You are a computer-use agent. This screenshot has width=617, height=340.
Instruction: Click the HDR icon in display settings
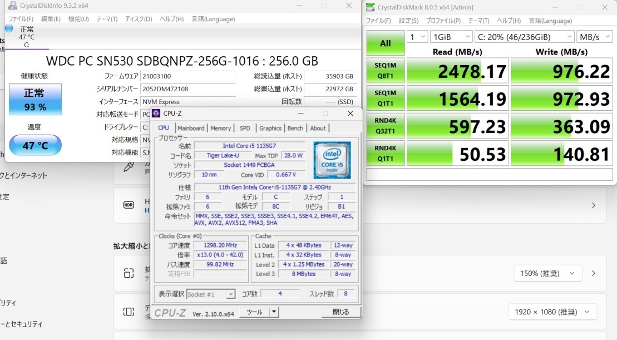point(129,205)
